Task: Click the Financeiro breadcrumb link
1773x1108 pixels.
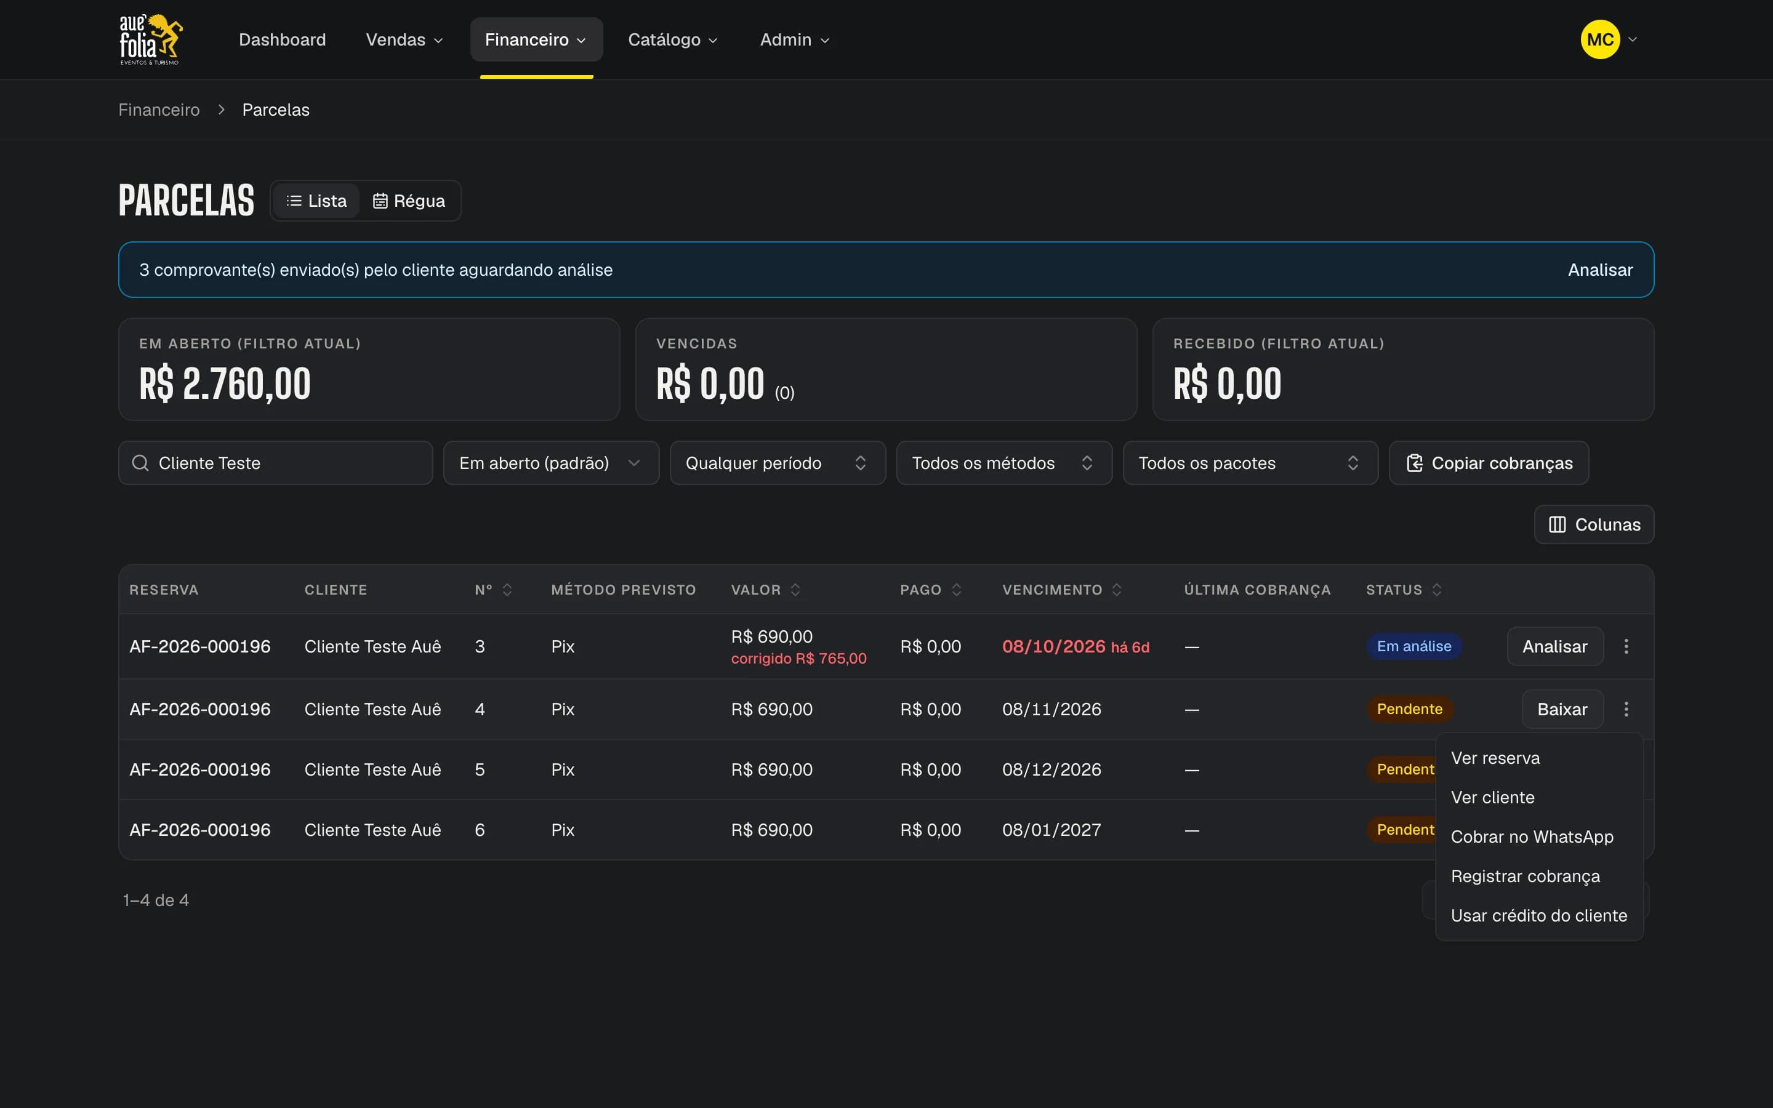Action: 159,110
